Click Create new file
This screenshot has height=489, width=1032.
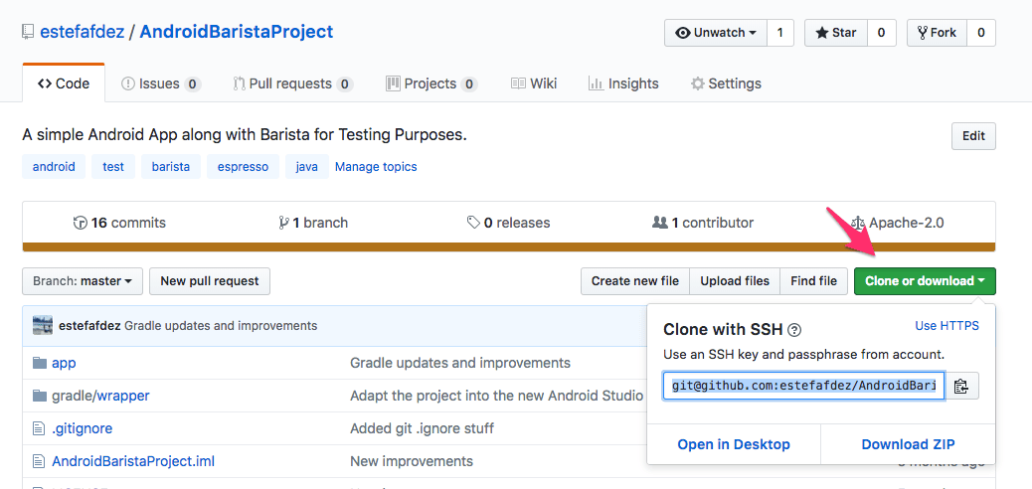[x=635, y=281]
